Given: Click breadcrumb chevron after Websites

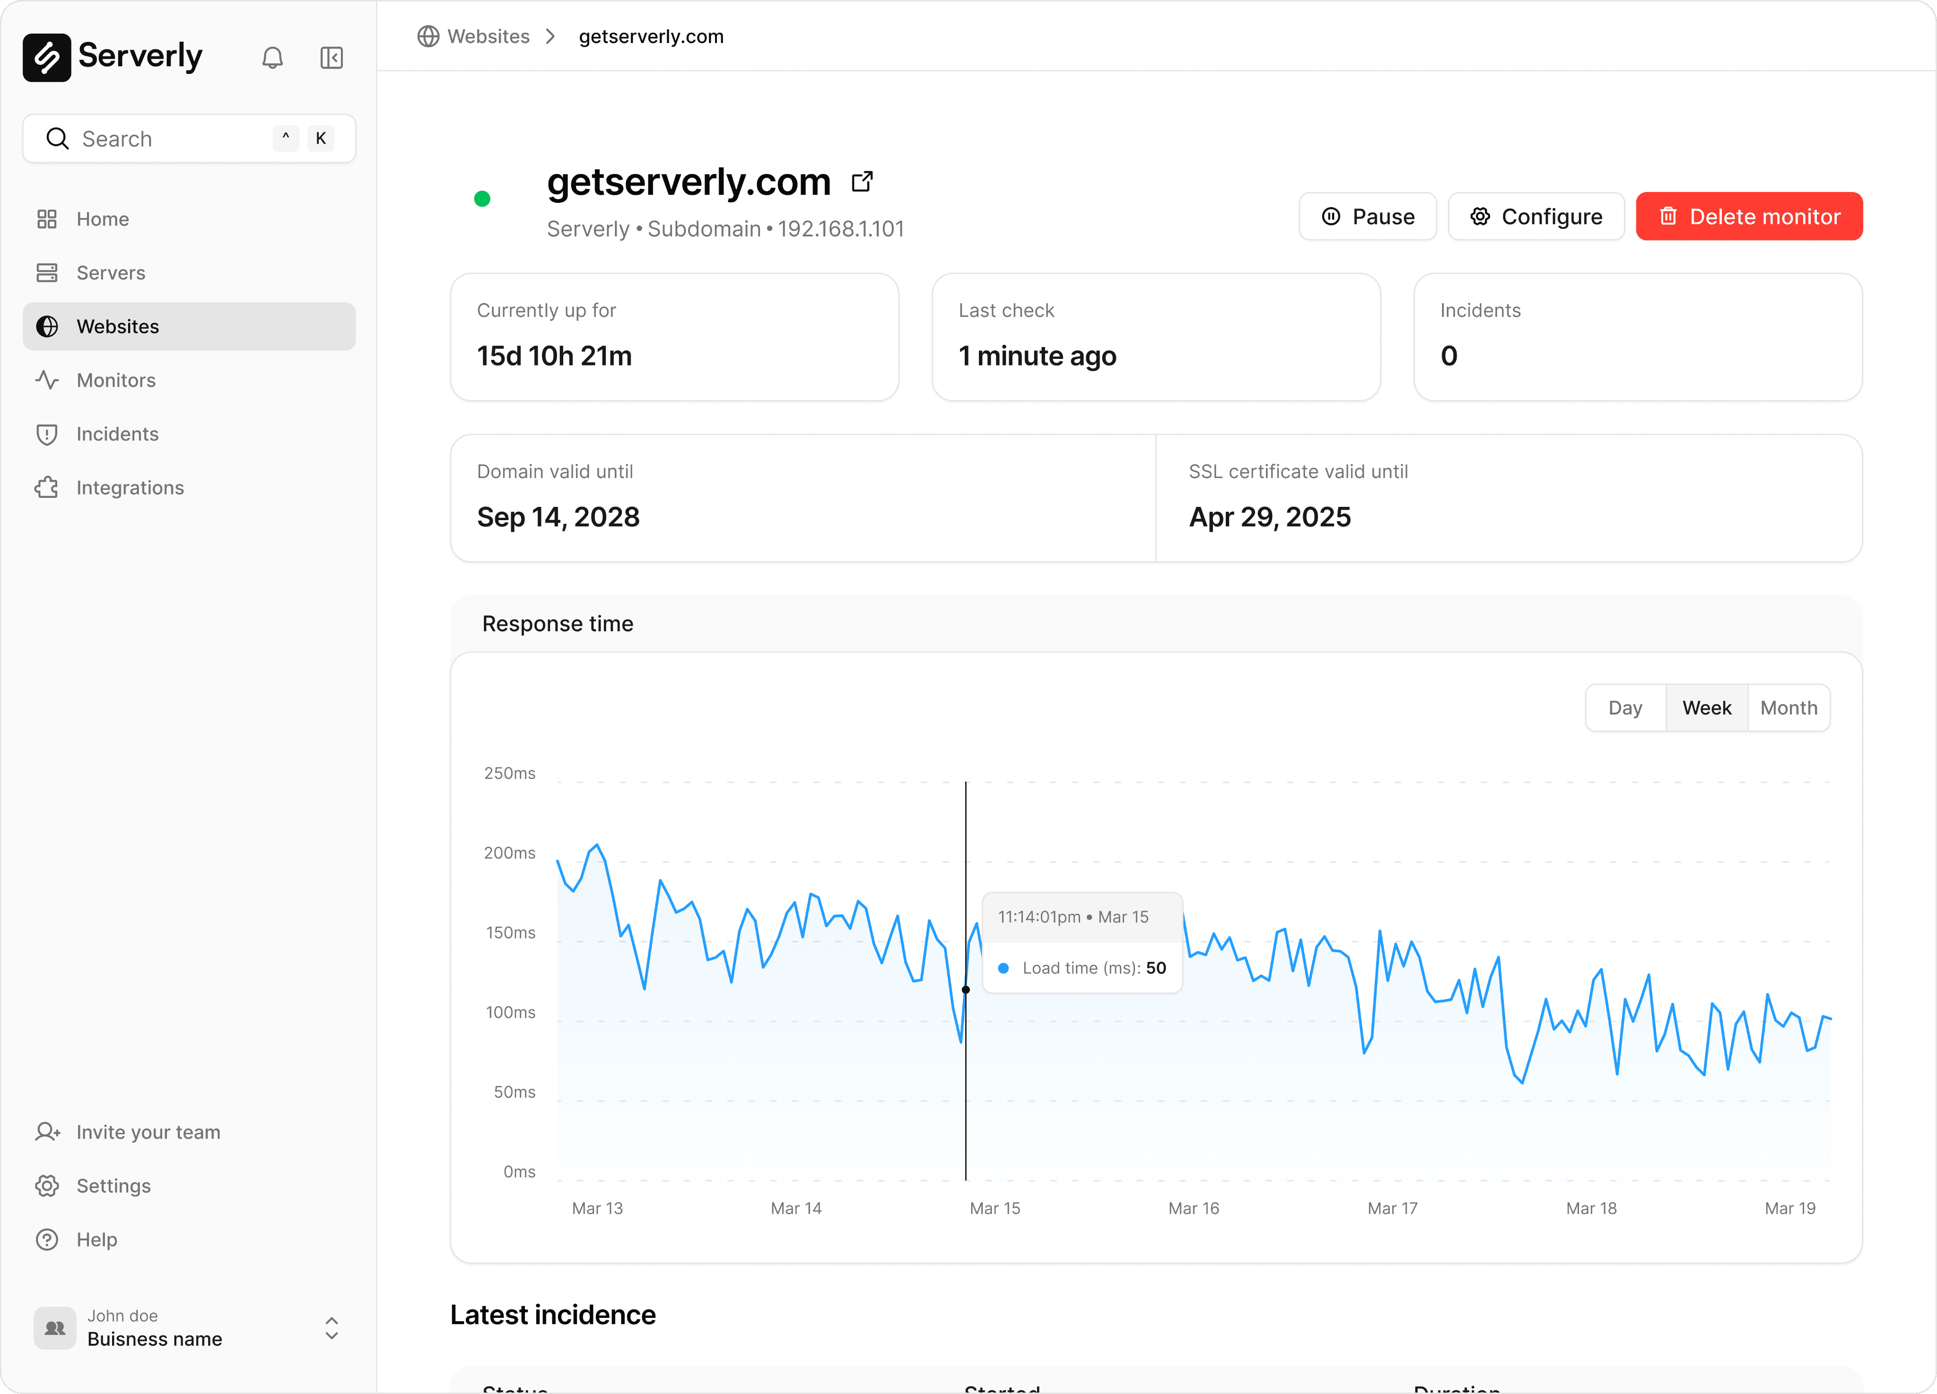Looking at the screenshot, I should 551,37.
